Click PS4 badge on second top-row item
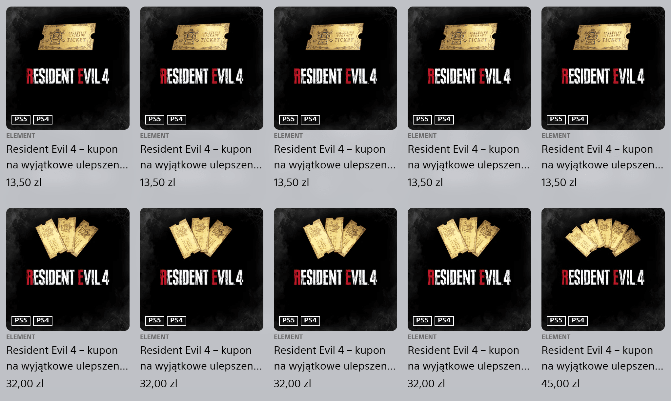The height and width of the screenshot is (401, 671). click(176, 119)
